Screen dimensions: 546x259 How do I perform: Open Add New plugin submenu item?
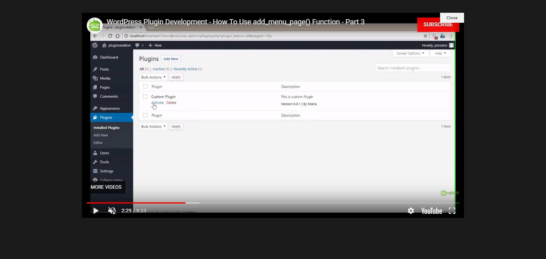[x=101, y=135]
